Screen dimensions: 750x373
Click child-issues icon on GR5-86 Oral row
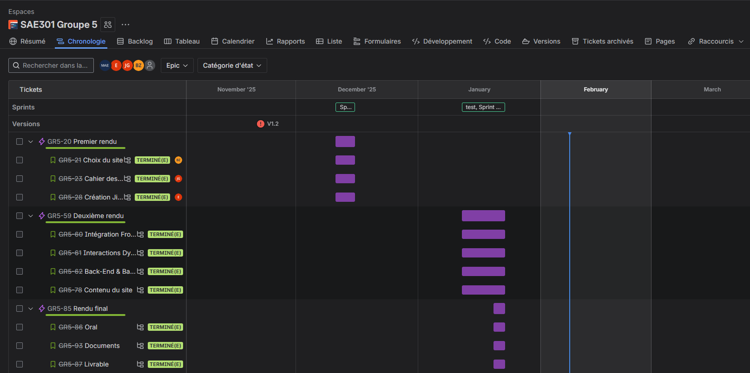pos(140,327)
